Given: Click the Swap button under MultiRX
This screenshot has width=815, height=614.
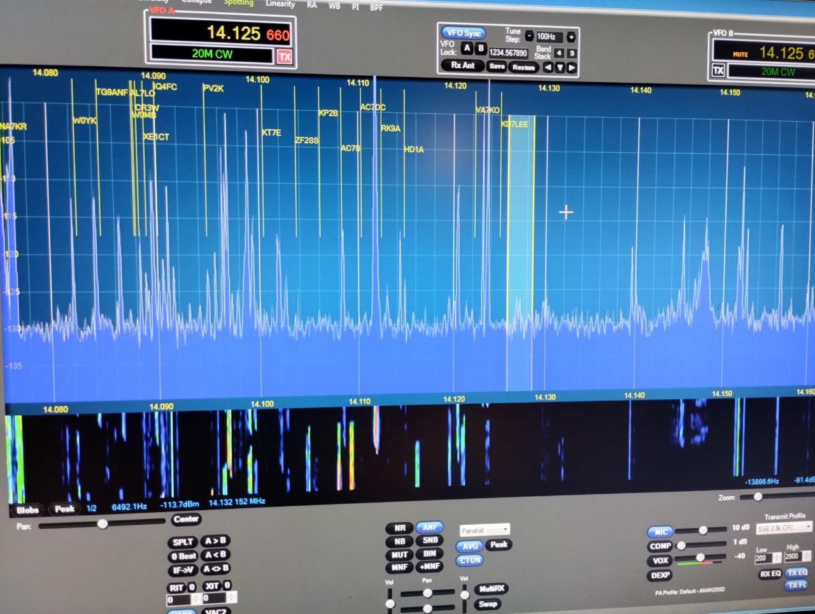Looking at the screenshot, I should point(488,604).
